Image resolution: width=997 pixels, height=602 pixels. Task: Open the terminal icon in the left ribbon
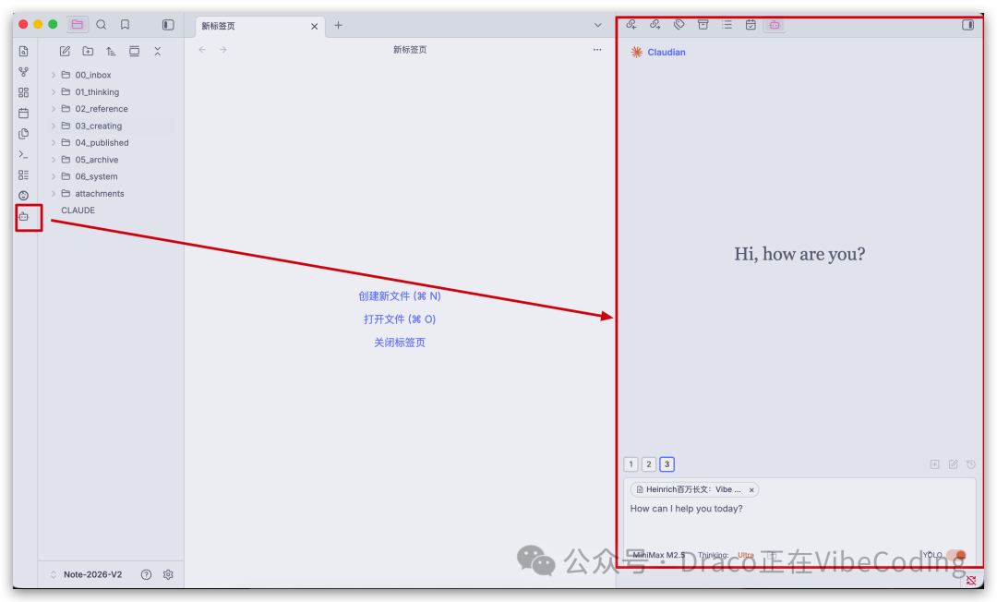tap(23, 153)
